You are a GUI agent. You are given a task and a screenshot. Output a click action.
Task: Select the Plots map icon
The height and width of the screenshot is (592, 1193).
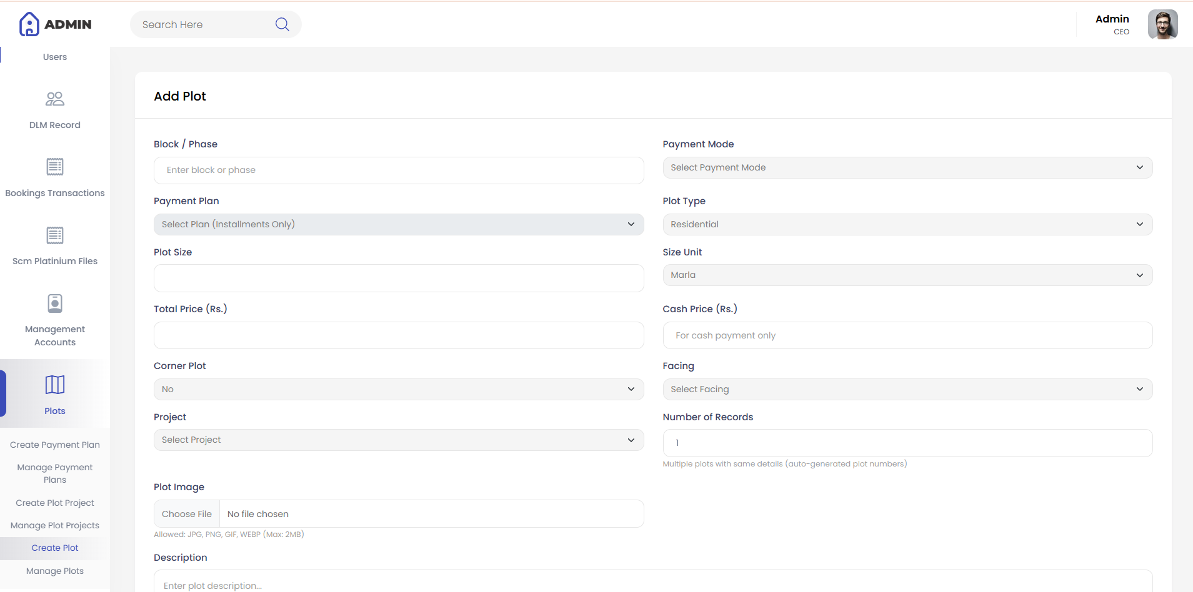click(x=55, y=385)
